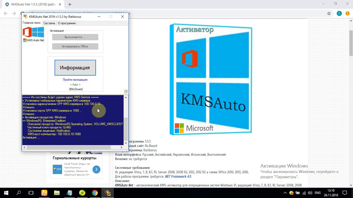This screenshot has width=353, height=198.
Task: Click the .NET Framework 4.5 link
Action: tap(178, 177)
